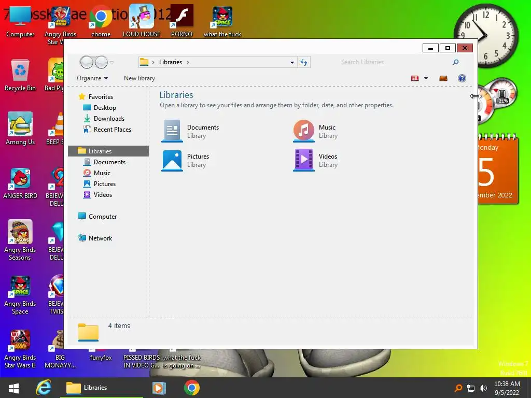Image resolution: width=531 pixels, height=398 pixels.
Task: Expand arrow after Libraries breadcrumb
Action: (188, 62)
